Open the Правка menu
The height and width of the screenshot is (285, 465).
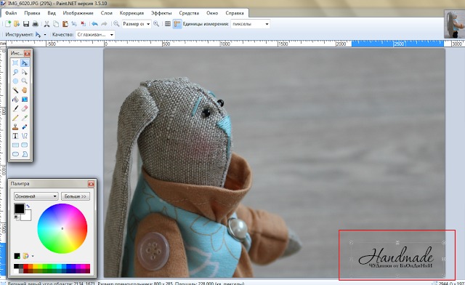[x=32, y=13]
